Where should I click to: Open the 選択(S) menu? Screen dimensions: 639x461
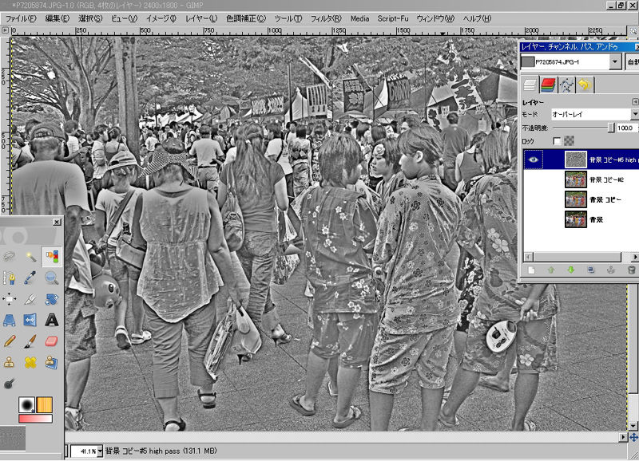click(90, 18)
